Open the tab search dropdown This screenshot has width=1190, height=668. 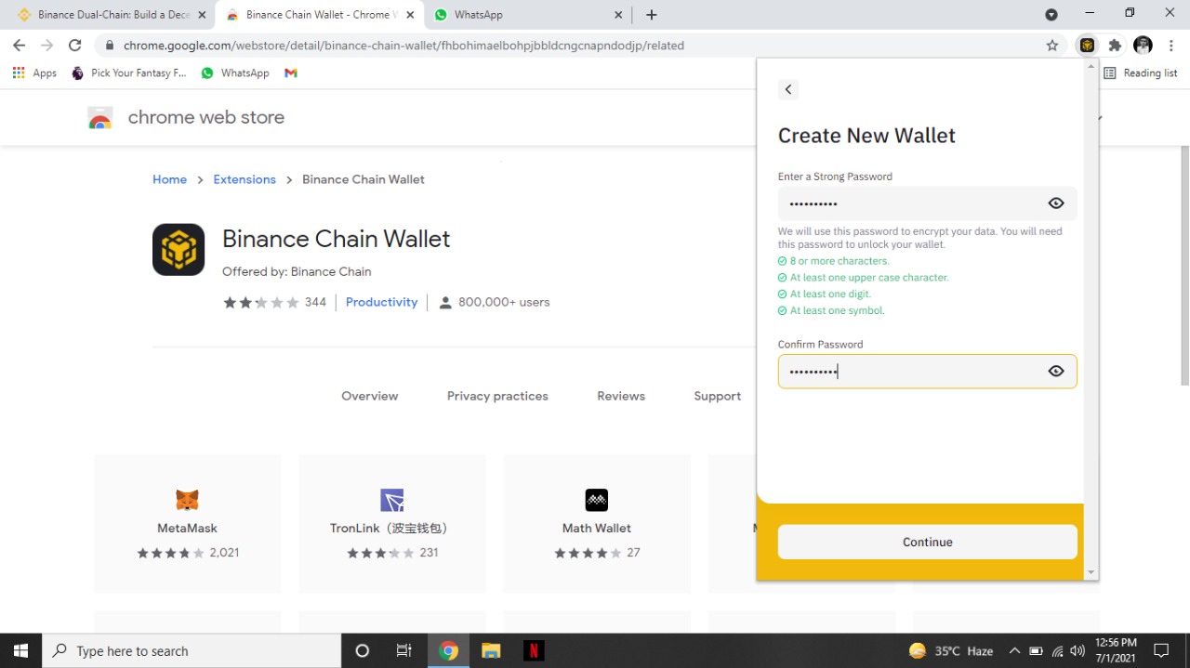(1051, 15)
